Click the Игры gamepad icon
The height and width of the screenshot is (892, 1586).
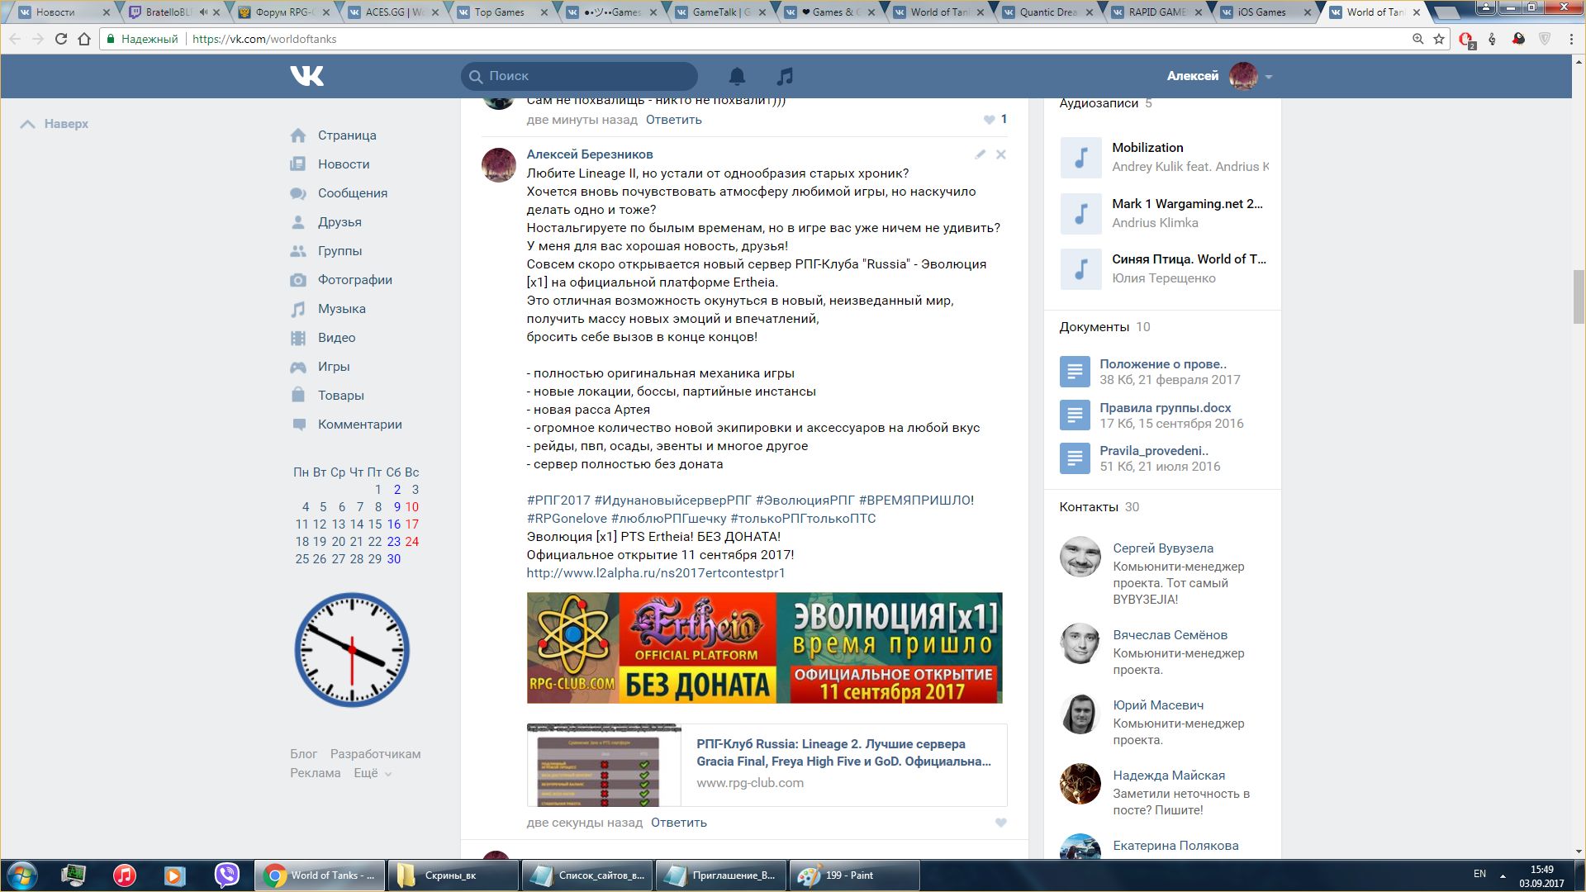[x=298, y=367]
